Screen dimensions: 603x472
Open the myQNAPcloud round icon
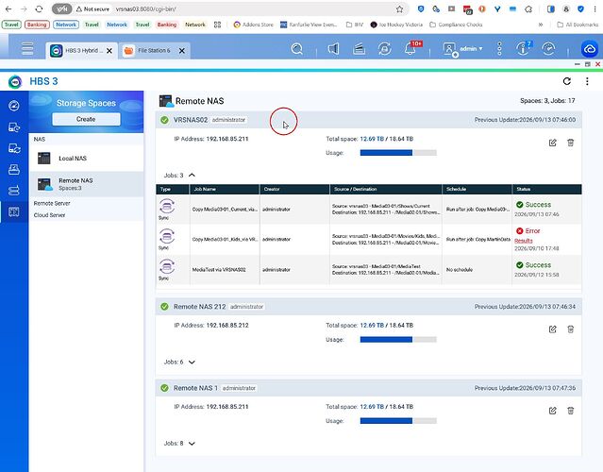(x=590, y=49)
